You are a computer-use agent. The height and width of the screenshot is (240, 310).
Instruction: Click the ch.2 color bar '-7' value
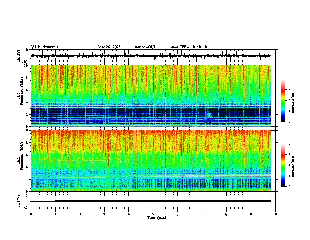pos(289,186)
